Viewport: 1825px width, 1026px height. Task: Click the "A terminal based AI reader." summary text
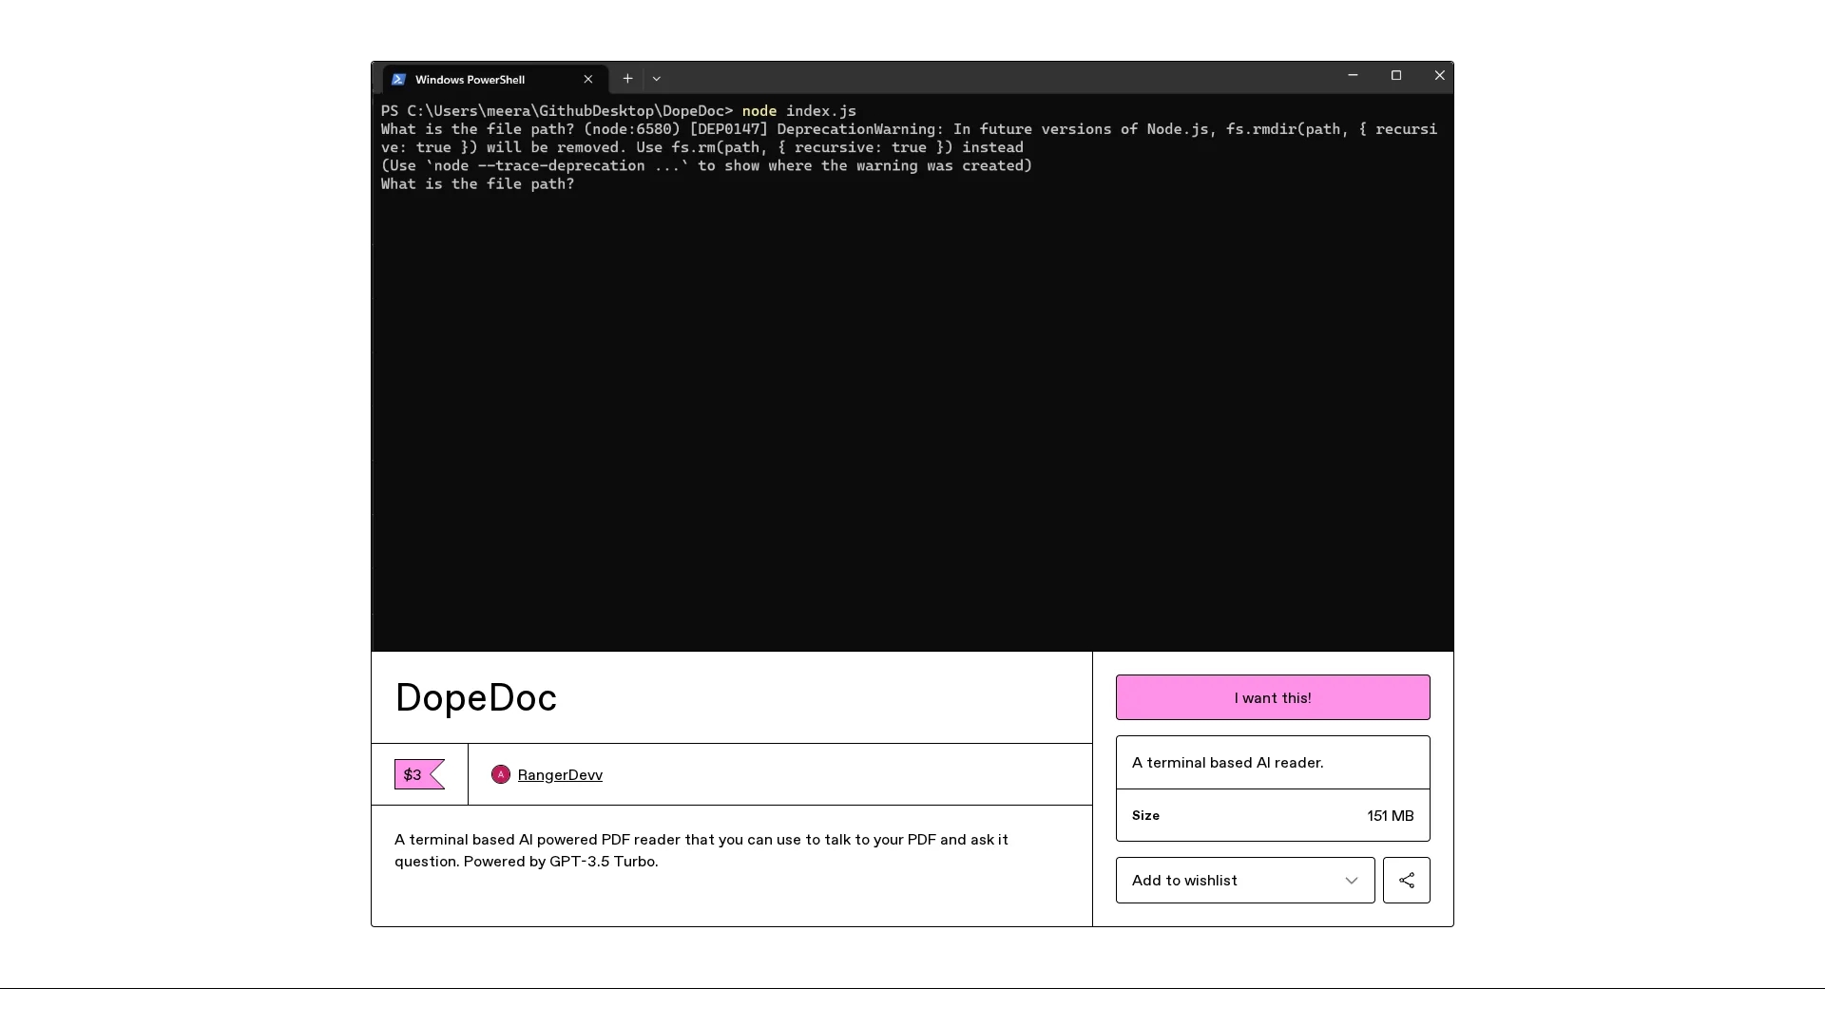(1227, 762)
